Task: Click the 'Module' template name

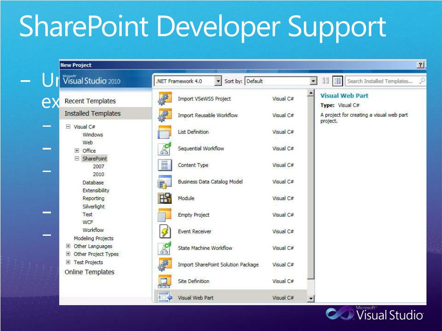Action: 186,198
